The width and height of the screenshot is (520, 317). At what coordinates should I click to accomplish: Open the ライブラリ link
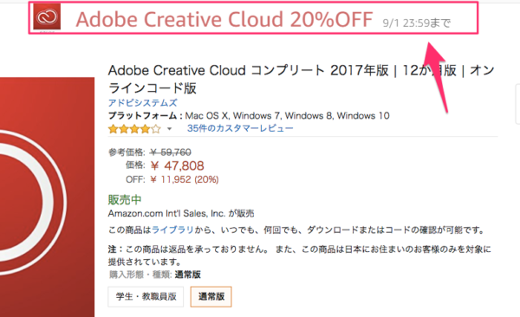172,230
